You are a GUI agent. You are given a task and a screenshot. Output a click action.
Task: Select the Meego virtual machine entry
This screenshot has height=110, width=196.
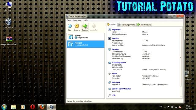click(x=86, y=37)
